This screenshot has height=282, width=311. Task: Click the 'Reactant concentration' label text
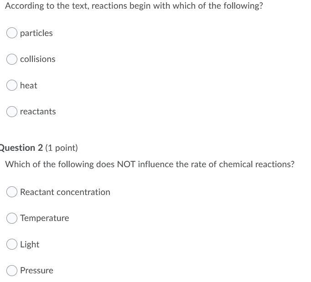tap(65, 192)
